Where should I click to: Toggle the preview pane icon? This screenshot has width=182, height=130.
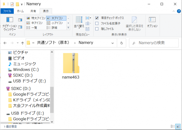pyautogui.click(x=20, y=20)
